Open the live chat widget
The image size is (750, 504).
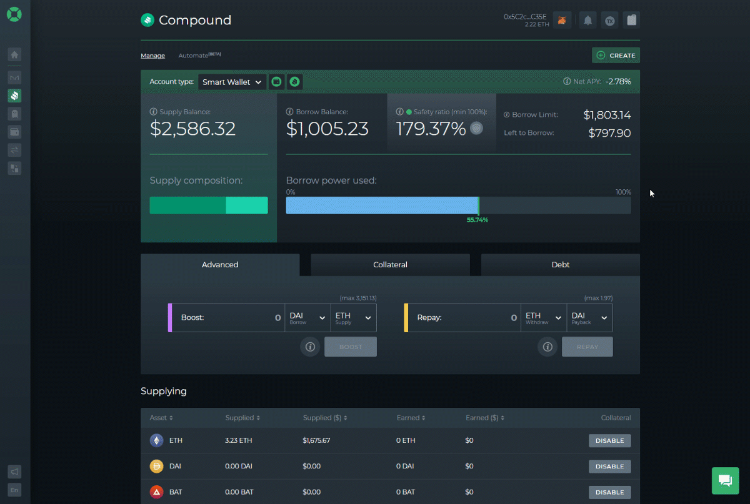pyautogui.click(x=725, y=480)
